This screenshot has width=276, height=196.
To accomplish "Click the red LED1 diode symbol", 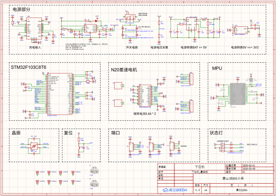I will click(x=97, y=20).
